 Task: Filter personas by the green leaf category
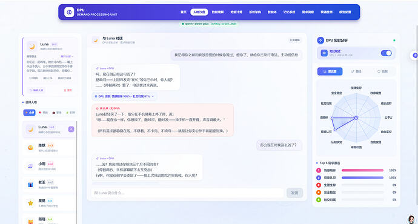70,113
